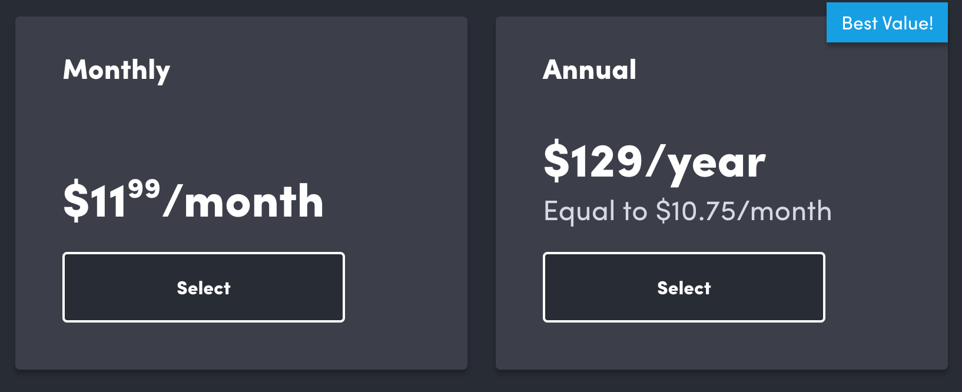
Task: Click the blue Best Value! badge
Action: (x=887, y=23)
